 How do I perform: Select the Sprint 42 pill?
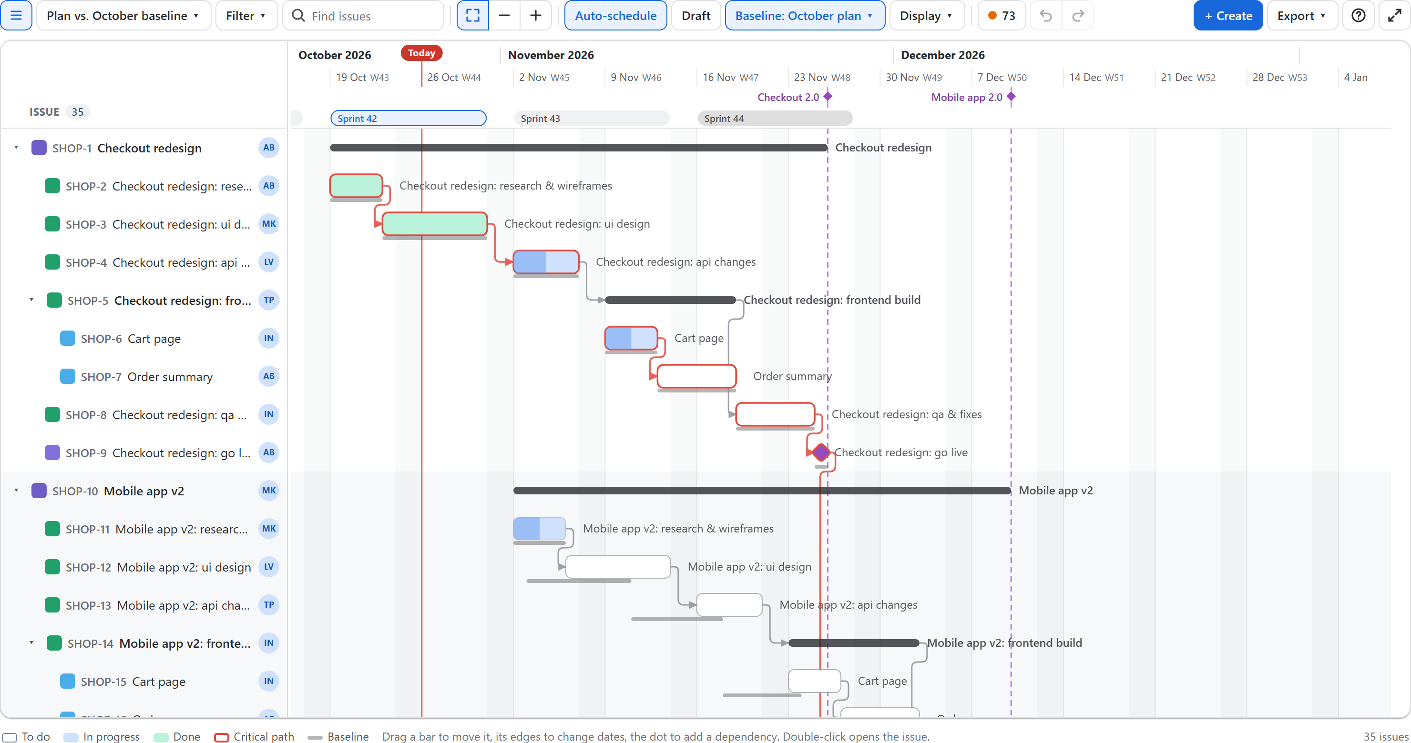[408, 118]
